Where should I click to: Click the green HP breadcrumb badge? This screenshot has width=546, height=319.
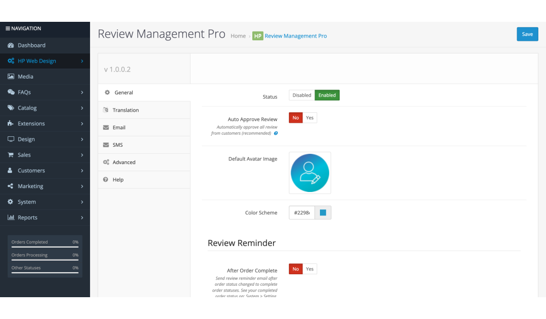coord(258,36)
